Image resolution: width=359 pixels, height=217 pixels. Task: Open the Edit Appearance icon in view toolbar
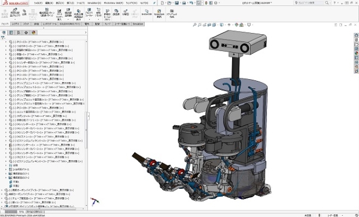point(236,25)
